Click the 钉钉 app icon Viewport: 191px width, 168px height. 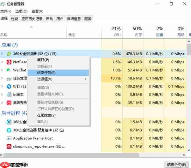click(x=9, y=86)
